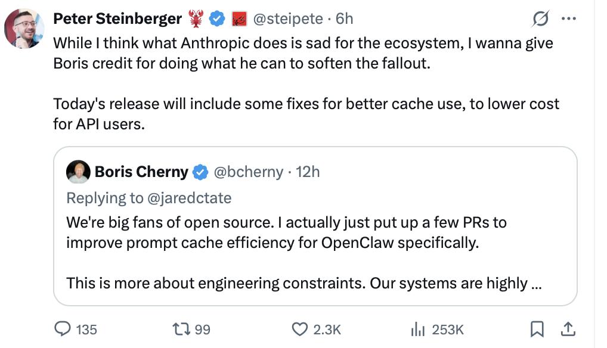The height and width of the screenshot is (348, 607).
Task: Click the 6h timestamp of the tweet
Action: (345, 19)
